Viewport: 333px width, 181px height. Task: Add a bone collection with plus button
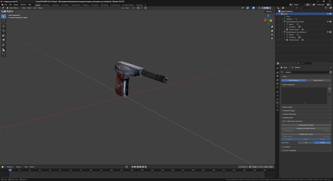329,88
